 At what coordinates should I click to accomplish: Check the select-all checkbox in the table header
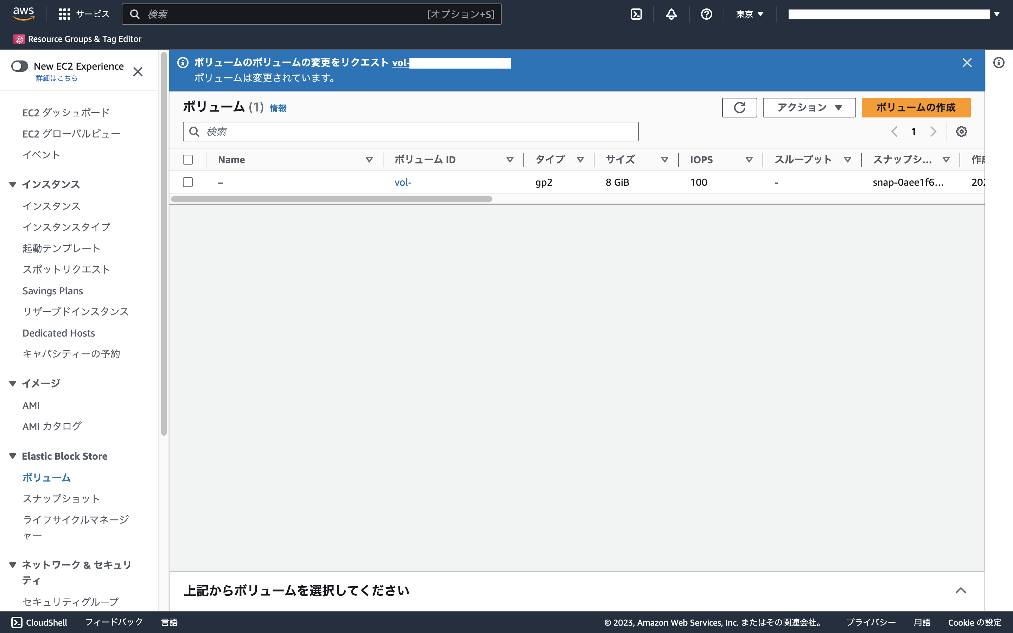(188, 160)
